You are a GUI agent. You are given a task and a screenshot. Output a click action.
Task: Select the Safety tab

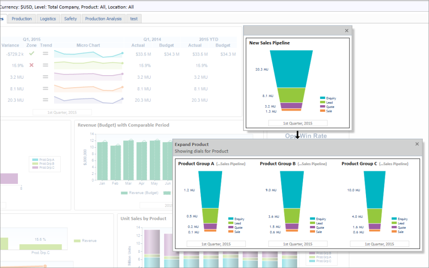[x=70, y=19]
